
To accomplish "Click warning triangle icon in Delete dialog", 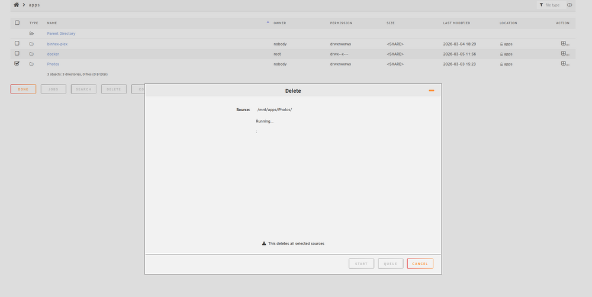I will (x=264, y=243).
